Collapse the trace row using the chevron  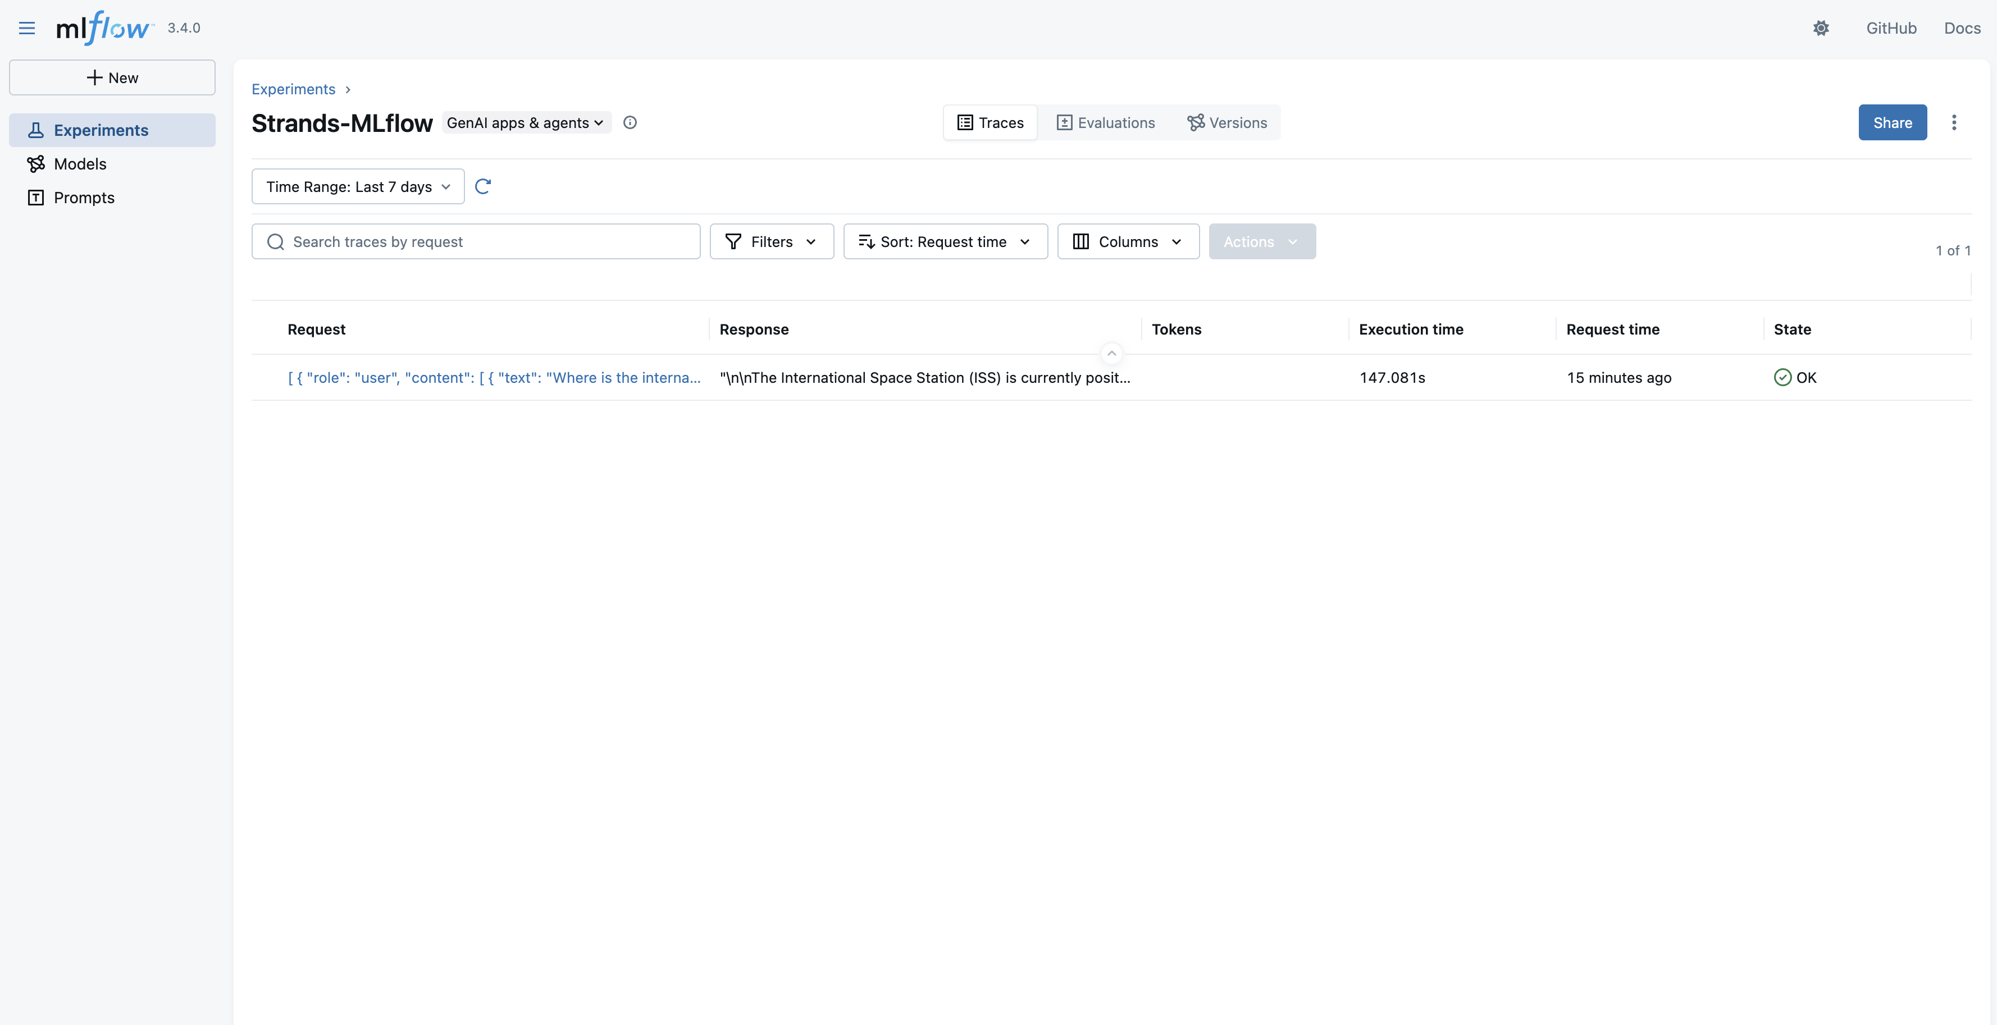tap(1111, 353)
